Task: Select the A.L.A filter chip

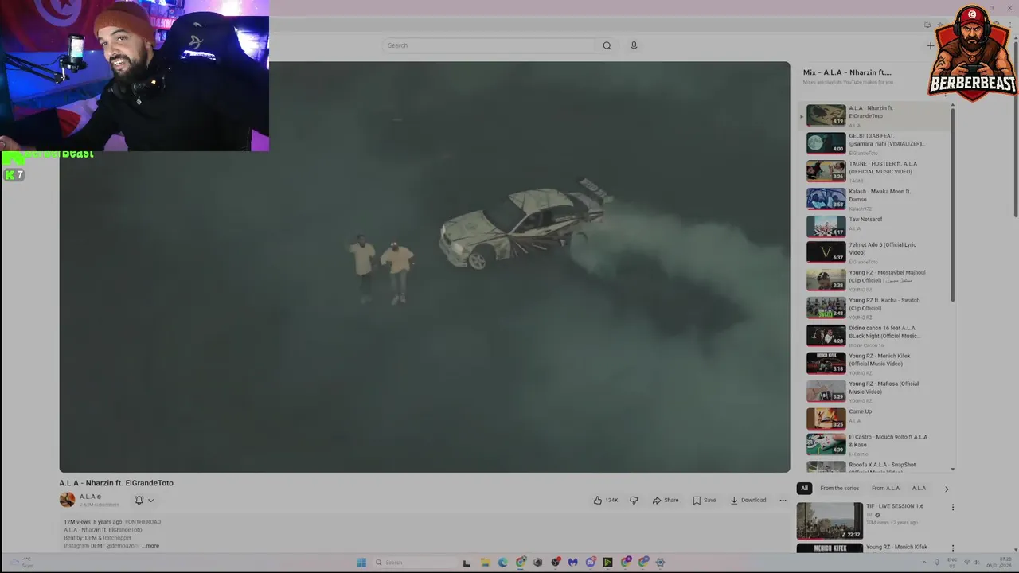Action: [x=919, y=488]
